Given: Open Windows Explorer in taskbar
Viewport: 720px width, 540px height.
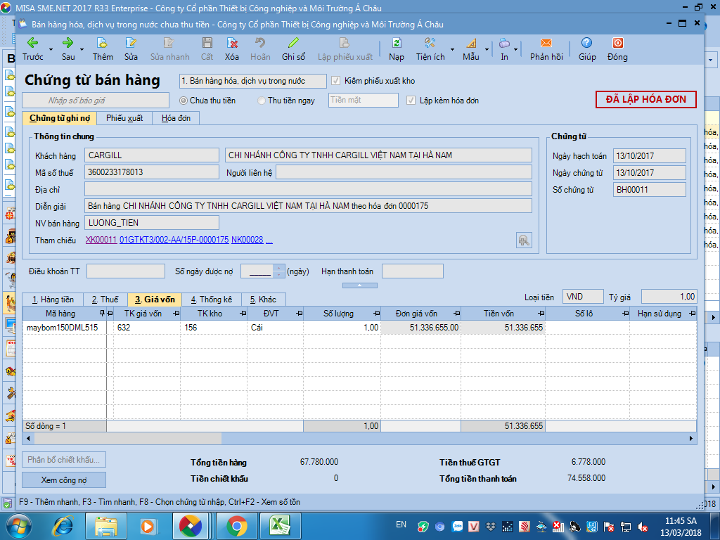Looking at the screenshot, I should click(105, 526).
